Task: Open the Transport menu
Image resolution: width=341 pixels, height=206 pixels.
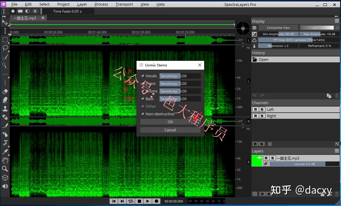Action: click(124, 4)
